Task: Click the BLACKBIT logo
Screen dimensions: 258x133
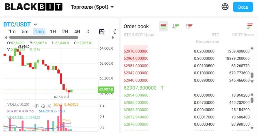Action: tap(34, 7)
